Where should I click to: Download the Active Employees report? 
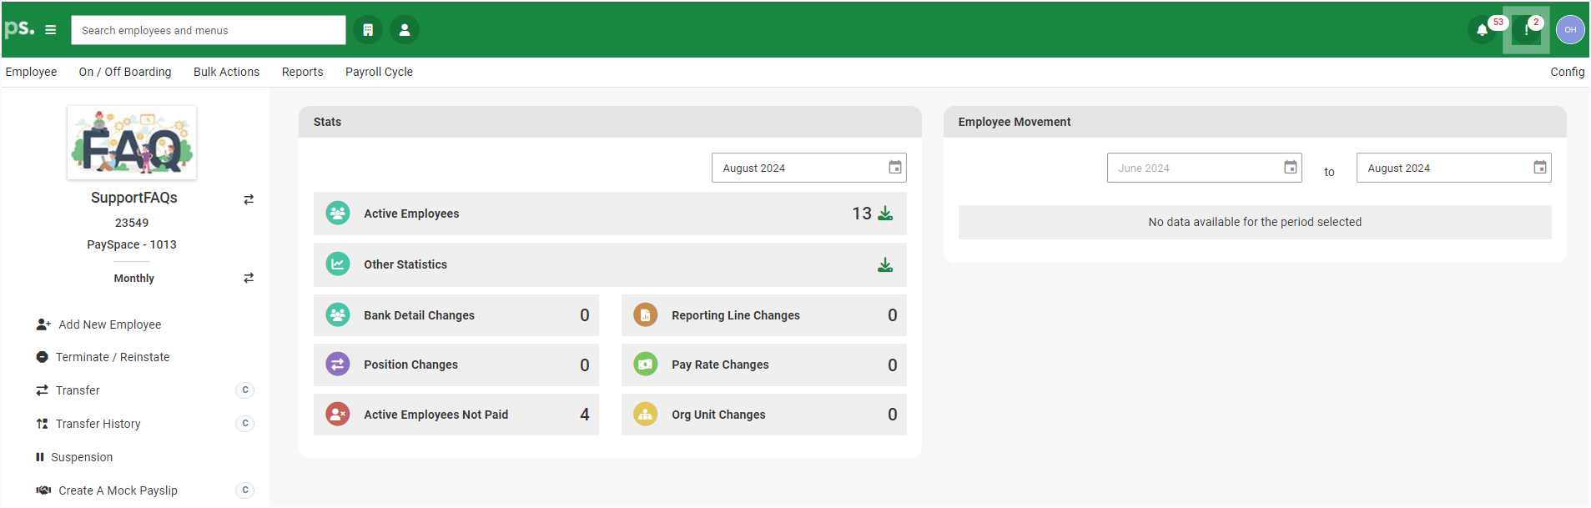click(x=885, y=214)
